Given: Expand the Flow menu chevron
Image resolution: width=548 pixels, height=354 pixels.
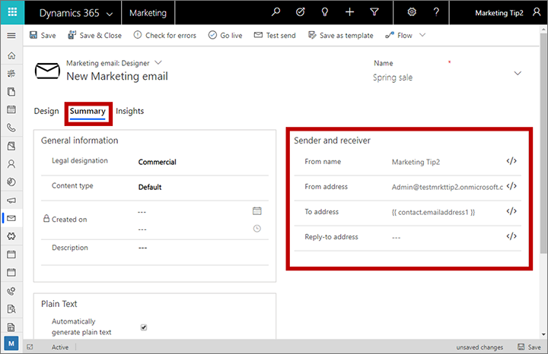Looking at the screenshot, I should point(422,36).
